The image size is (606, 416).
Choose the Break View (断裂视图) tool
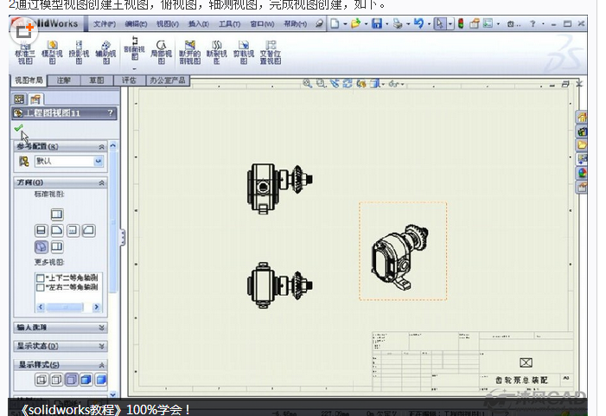[216, 52]
